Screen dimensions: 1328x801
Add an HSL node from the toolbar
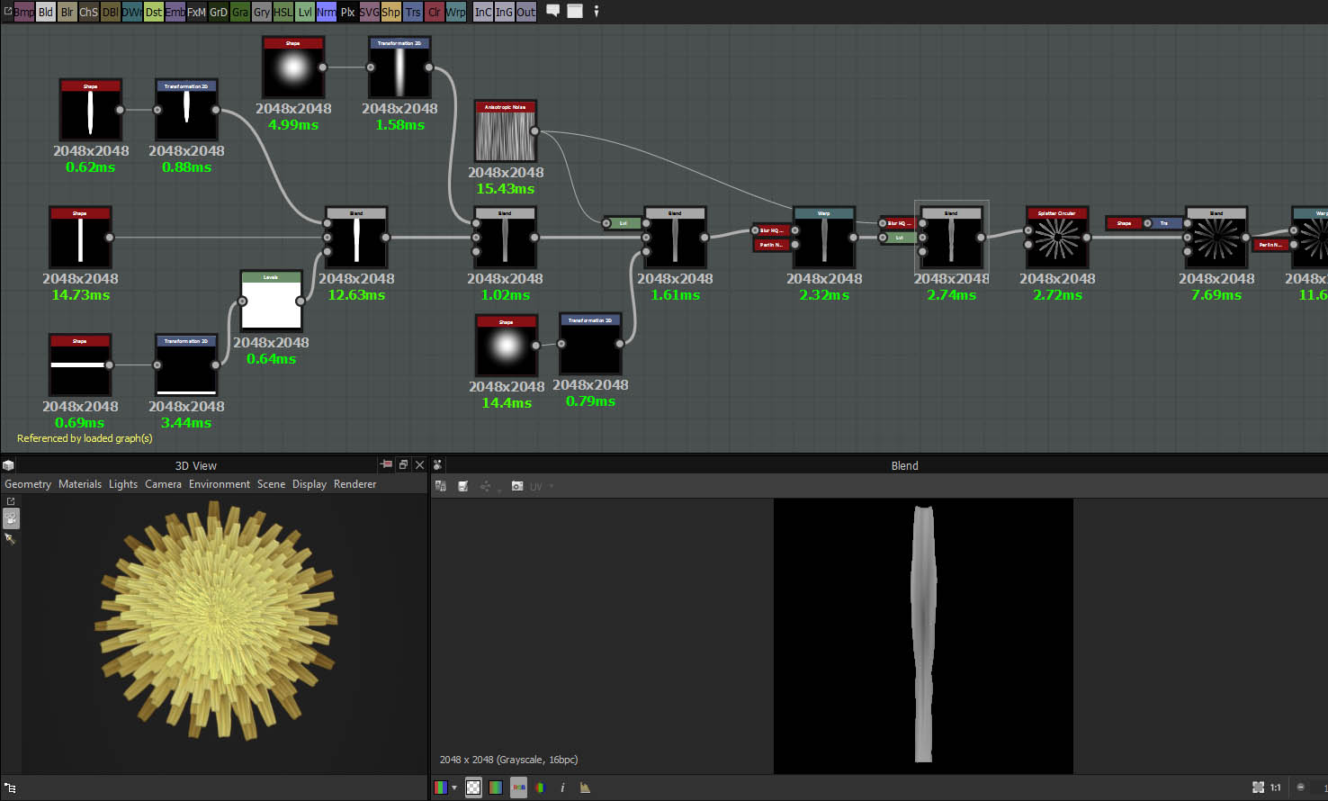click(283, 12)
